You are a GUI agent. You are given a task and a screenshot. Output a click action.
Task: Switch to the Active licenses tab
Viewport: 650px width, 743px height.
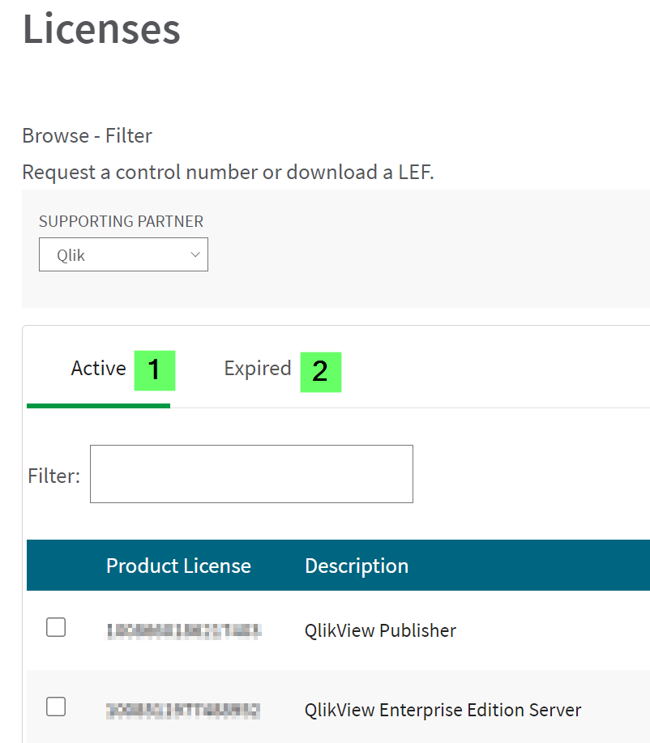pos(99,369)
